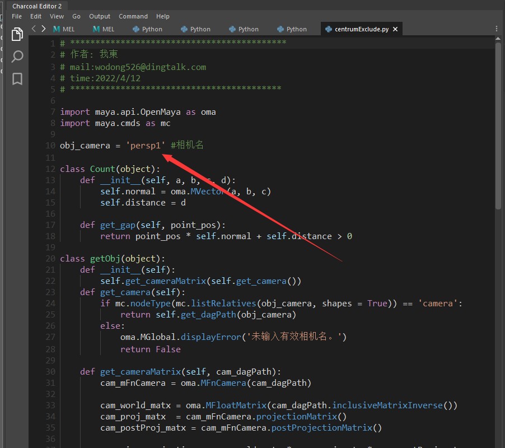The width and height of the screenshot is (505, 448).
Task: Open the View menu
Action: click(57, 16)
